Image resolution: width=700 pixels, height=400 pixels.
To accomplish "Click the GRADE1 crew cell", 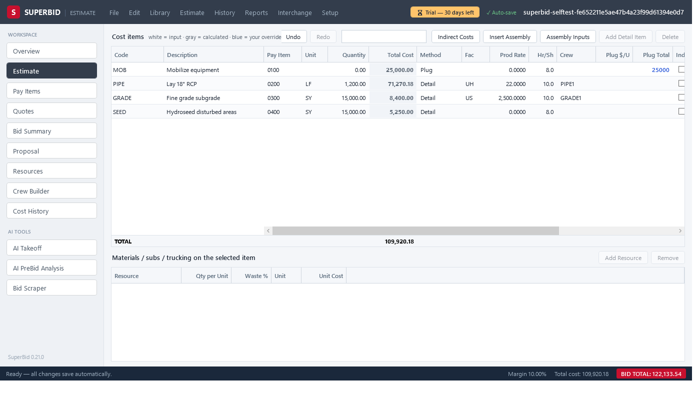I will [576, 97].
